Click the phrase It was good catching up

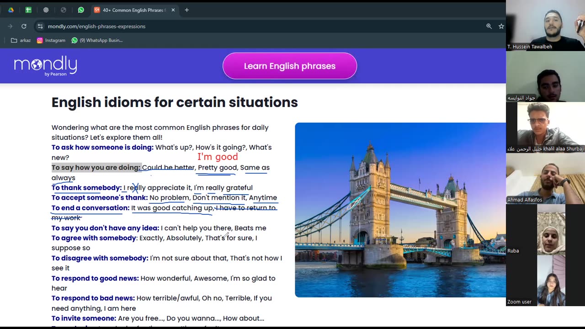click(x=172, y=207)
